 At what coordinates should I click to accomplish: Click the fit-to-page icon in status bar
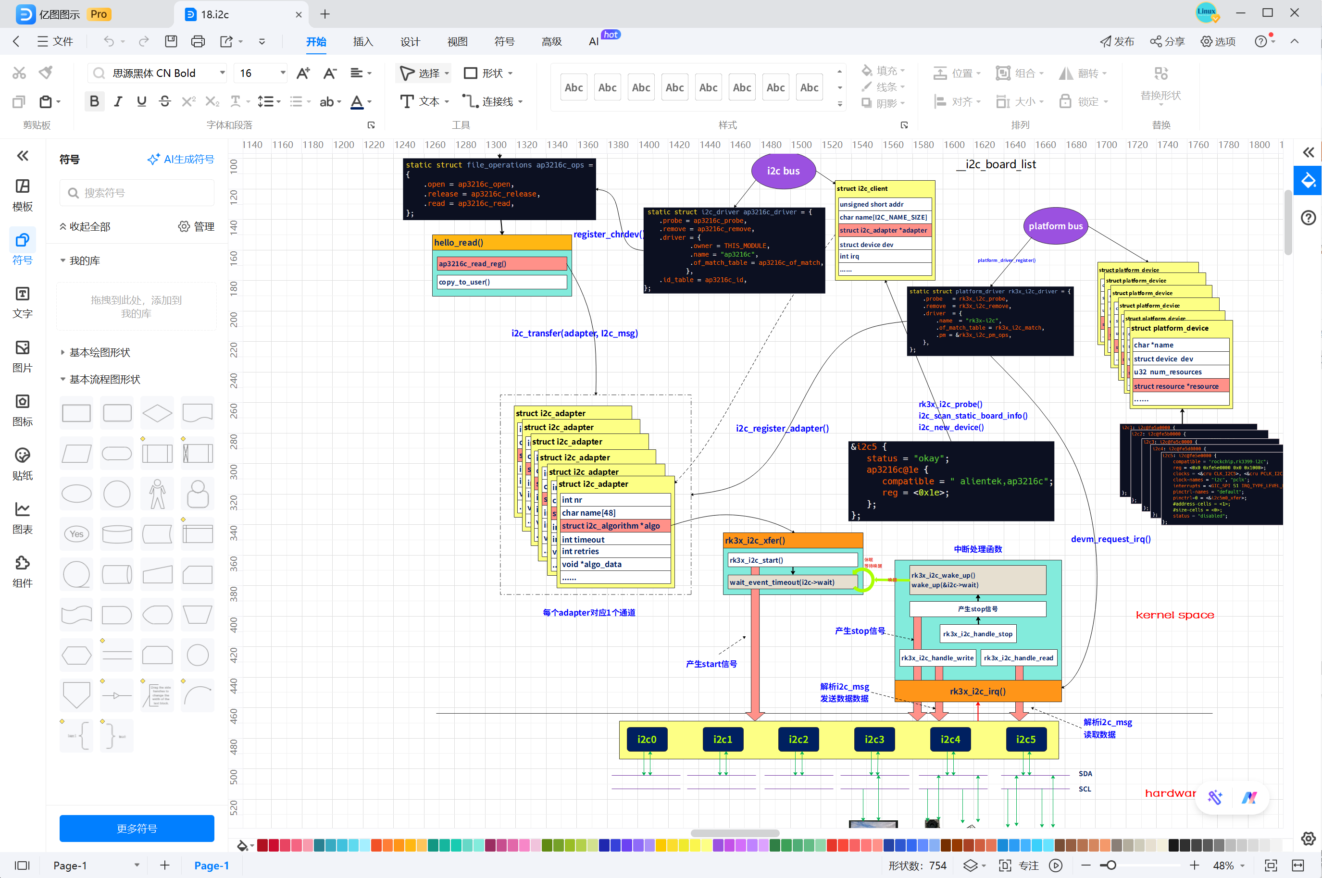pos(1271,865)
